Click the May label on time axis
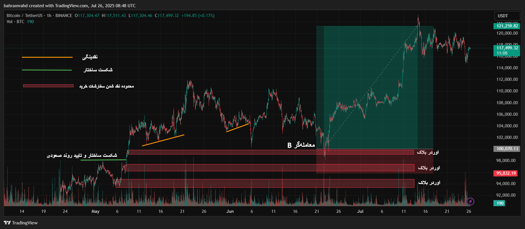This screenshot has width=525, height=229. pyautogui.click(x=96, y=211)
